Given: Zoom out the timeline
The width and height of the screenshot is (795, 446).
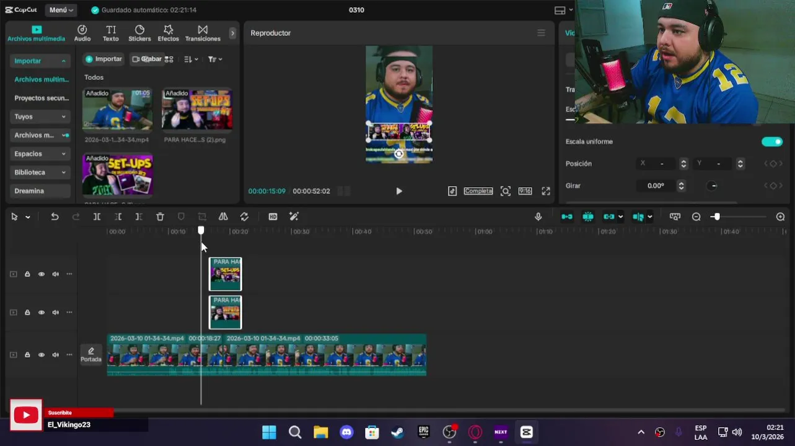Looking at the screenshot, I should coord(696,217).
